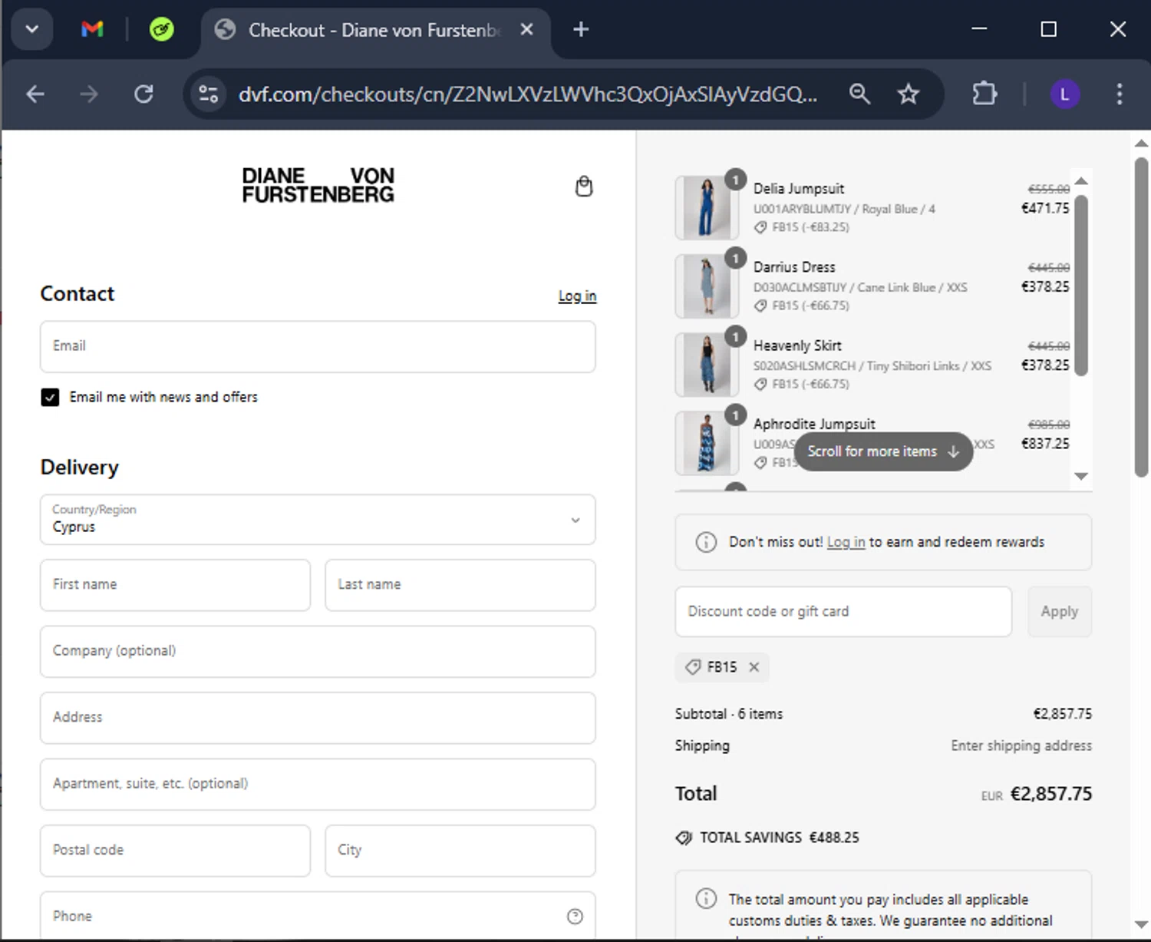This screenshot has height=942, width=1151.
Task: Click the Delia Jumpsuit price €471.75
Action: click(x=1045, y=208)
